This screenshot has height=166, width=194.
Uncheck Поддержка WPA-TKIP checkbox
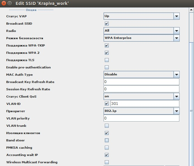point(107,45)
